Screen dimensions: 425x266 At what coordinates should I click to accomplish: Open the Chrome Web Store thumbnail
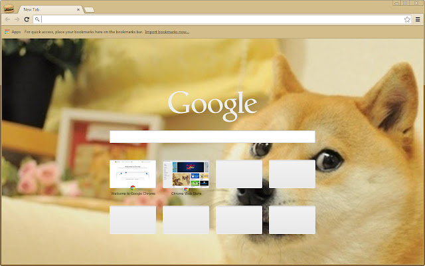[x=186, y=174]
